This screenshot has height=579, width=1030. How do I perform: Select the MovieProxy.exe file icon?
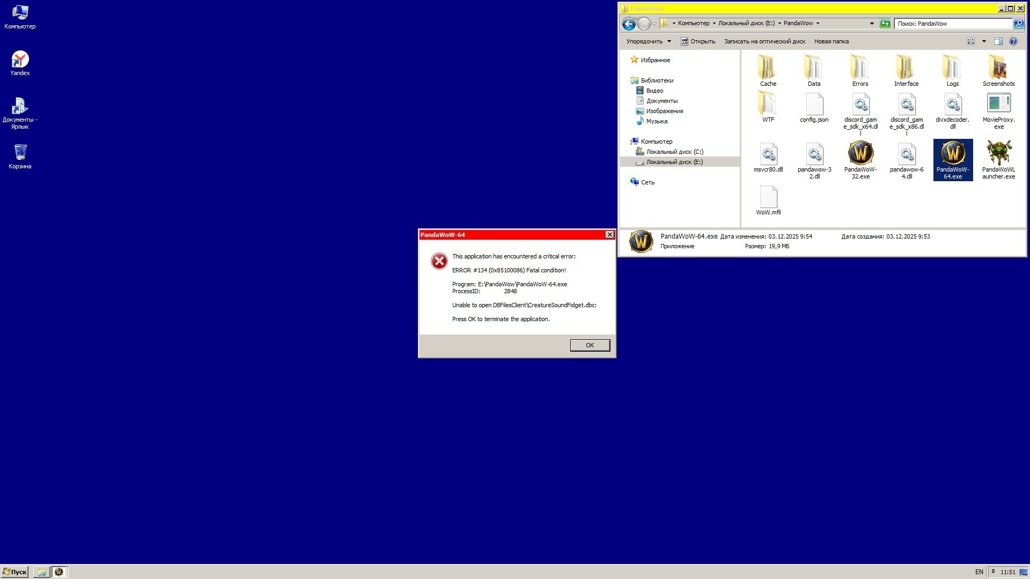point(998,104)
